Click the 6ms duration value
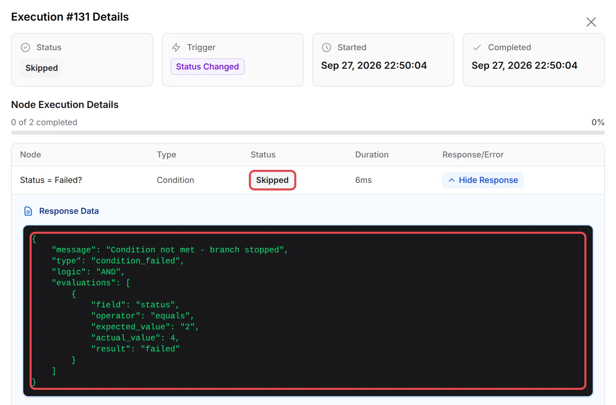The width and height of the screenshot is (616, 405). tap(363, 180)
